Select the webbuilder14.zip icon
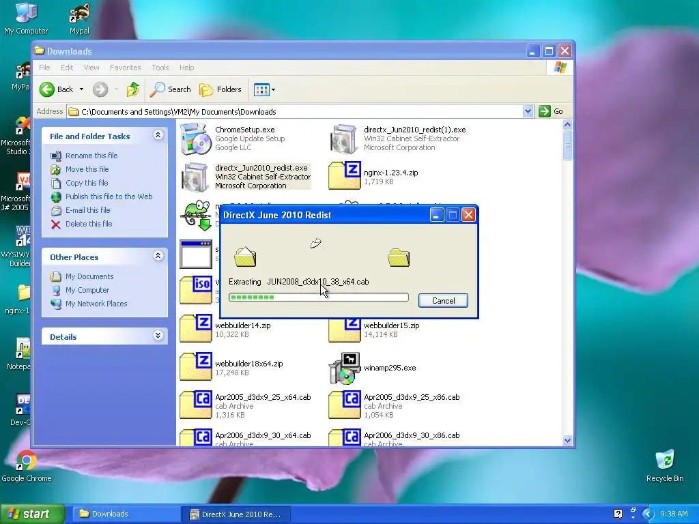Image resolution: width=699 pixels, height=524 pixels. click(x=196, y=328)
